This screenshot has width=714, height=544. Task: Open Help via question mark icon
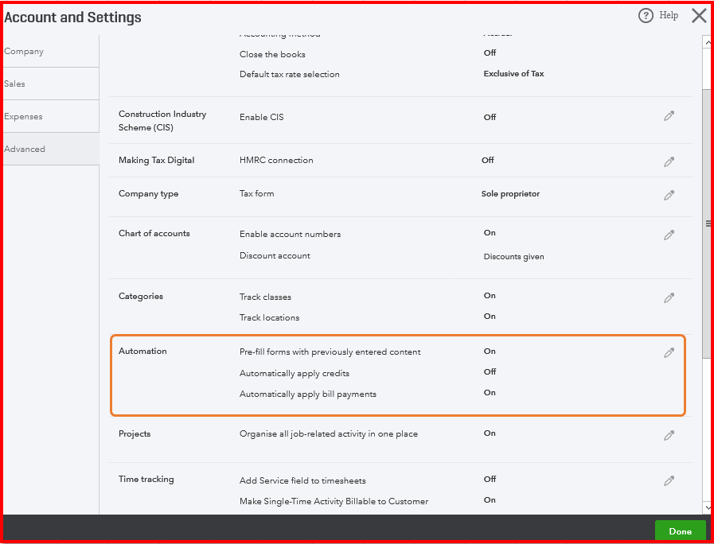[x=646, y=15]
